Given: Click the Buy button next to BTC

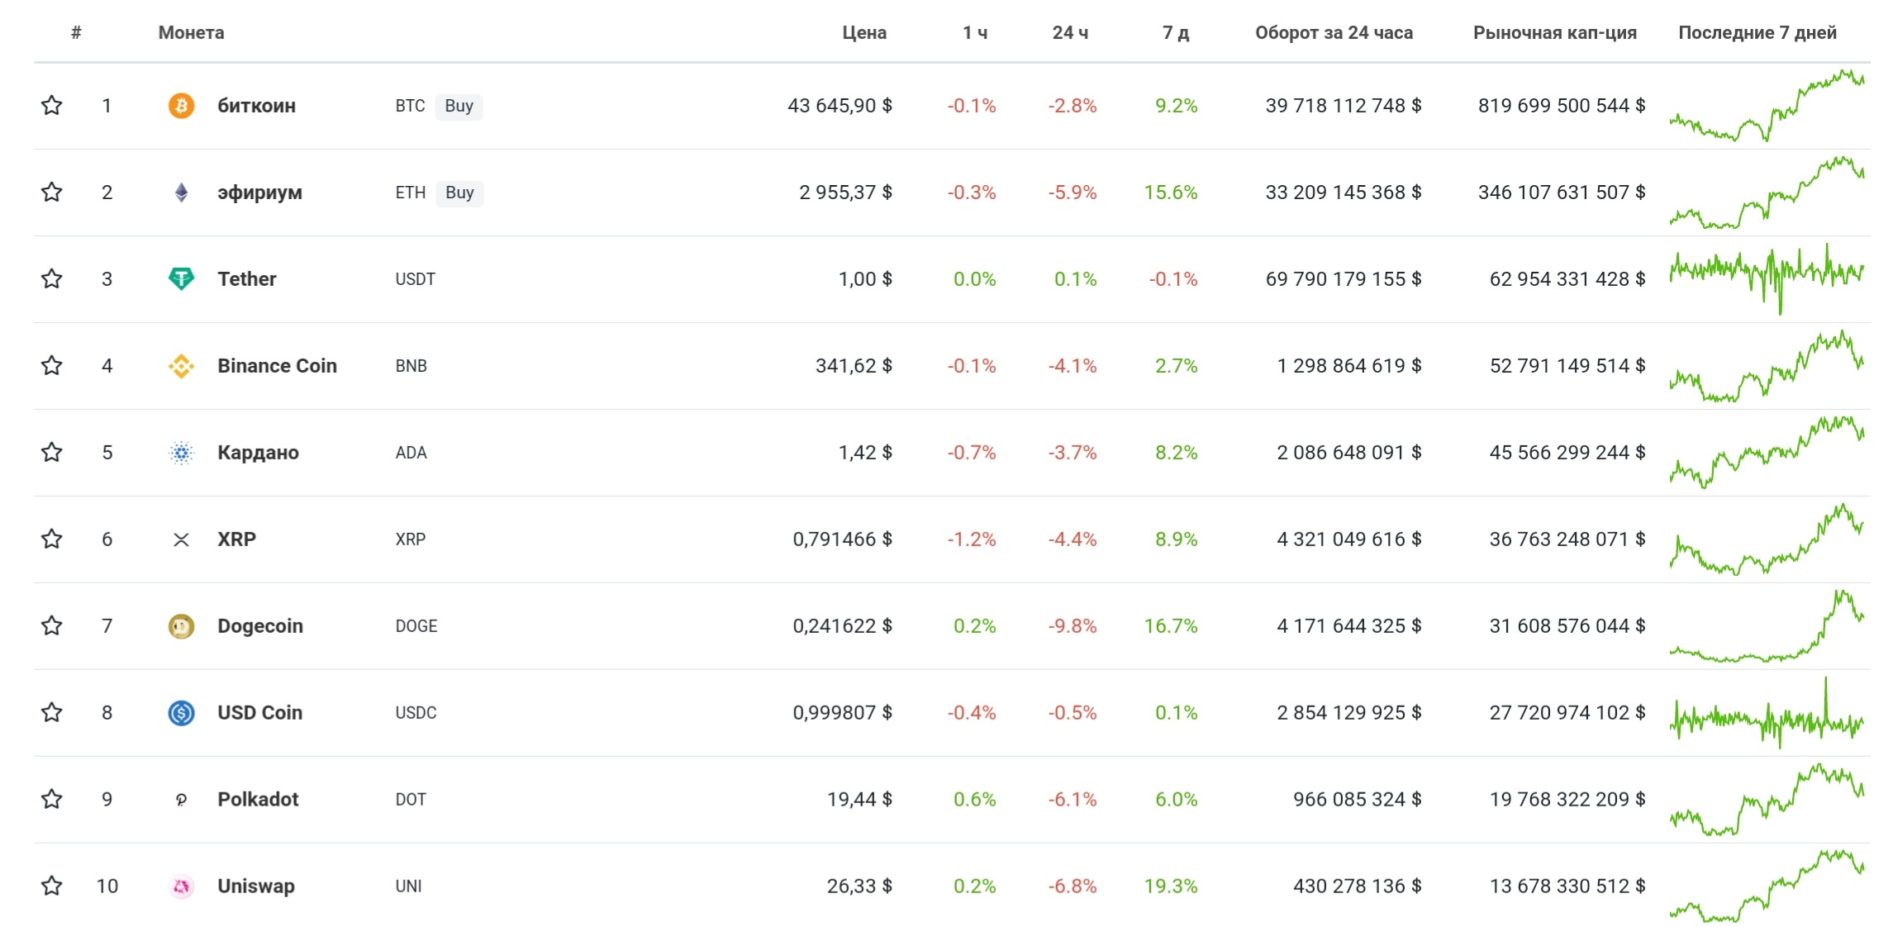Looking at the screenshot, I should pos(459,106).
